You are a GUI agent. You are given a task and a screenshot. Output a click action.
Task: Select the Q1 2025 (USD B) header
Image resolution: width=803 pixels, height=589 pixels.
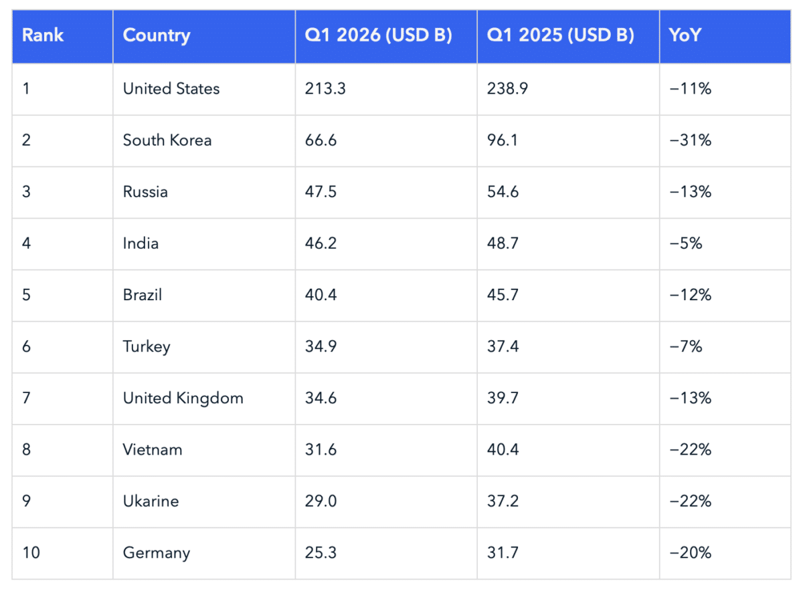pyautogui.click(x=561, y=35)
